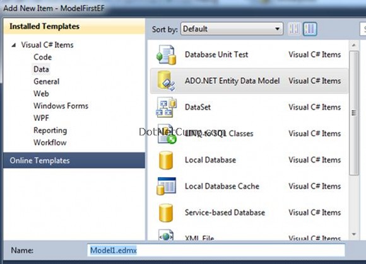This screenshot has width=366, height=264.
Task: Open the Installed Templates section
Action: coord(74,26)
